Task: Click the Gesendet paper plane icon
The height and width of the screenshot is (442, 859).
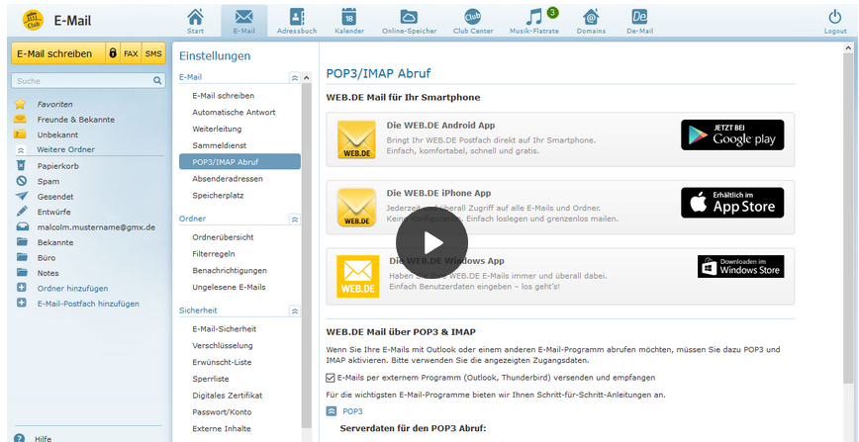Action: point(21,196)
